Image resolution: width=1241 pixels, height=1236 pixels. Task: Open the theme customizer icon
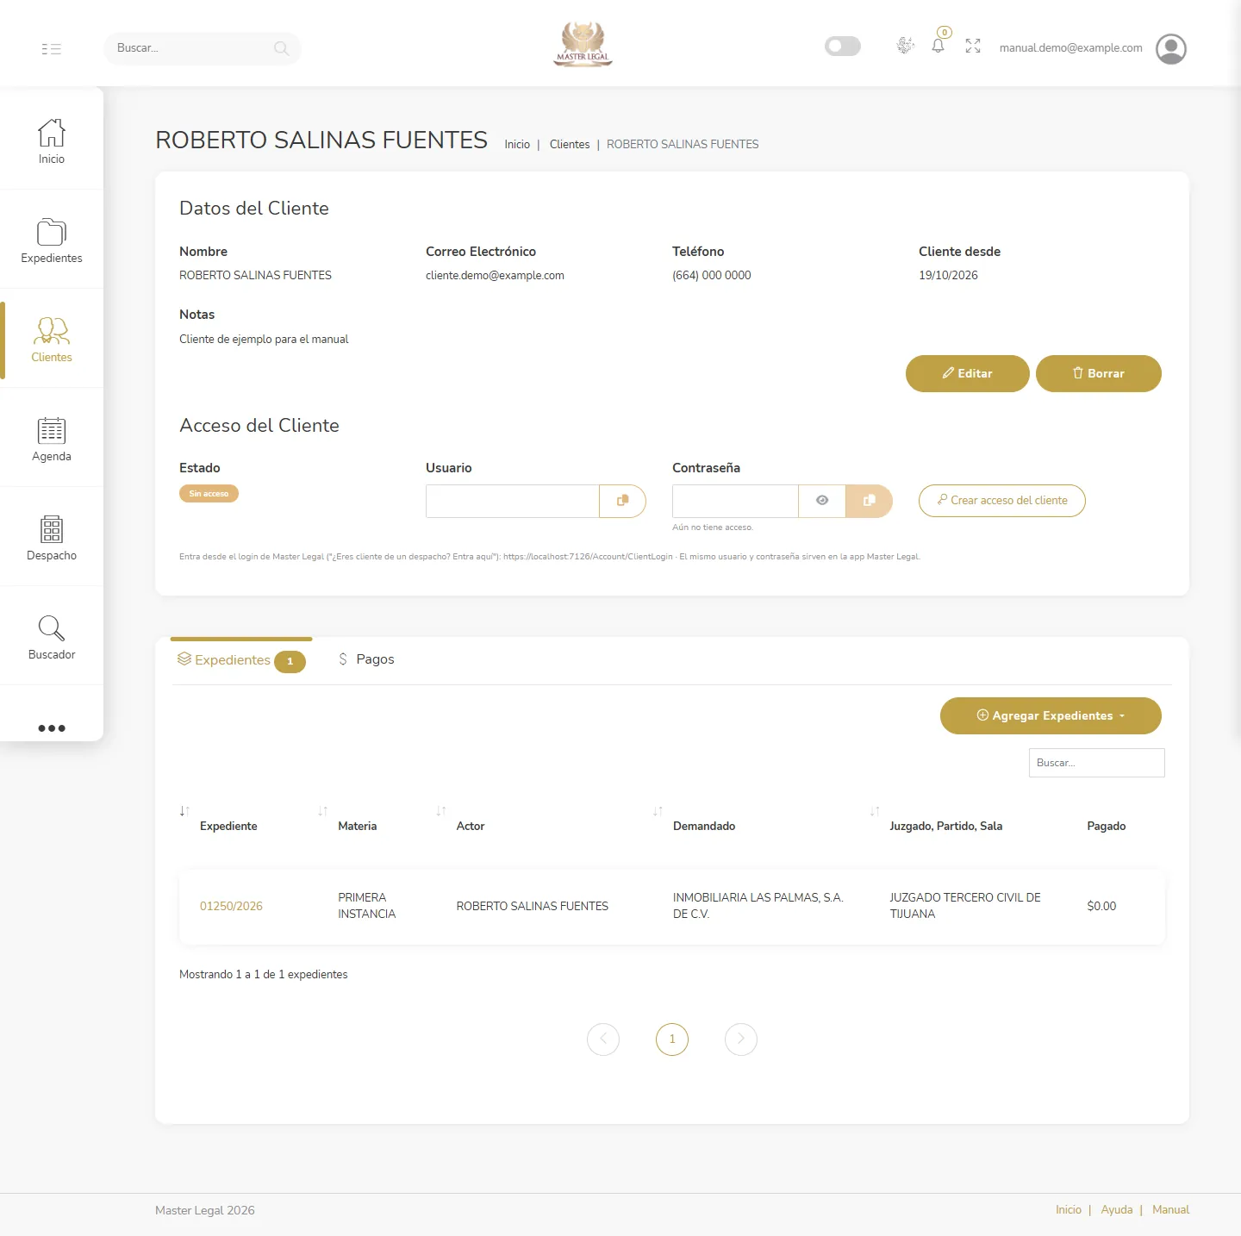coord(905,46)
